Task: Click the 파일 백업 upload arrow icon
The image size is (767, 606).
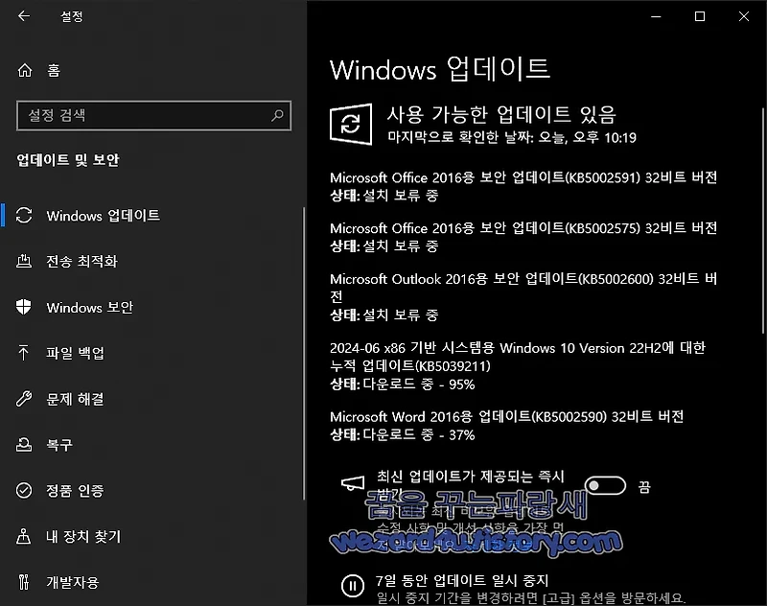Action: [x=23, y=353]
